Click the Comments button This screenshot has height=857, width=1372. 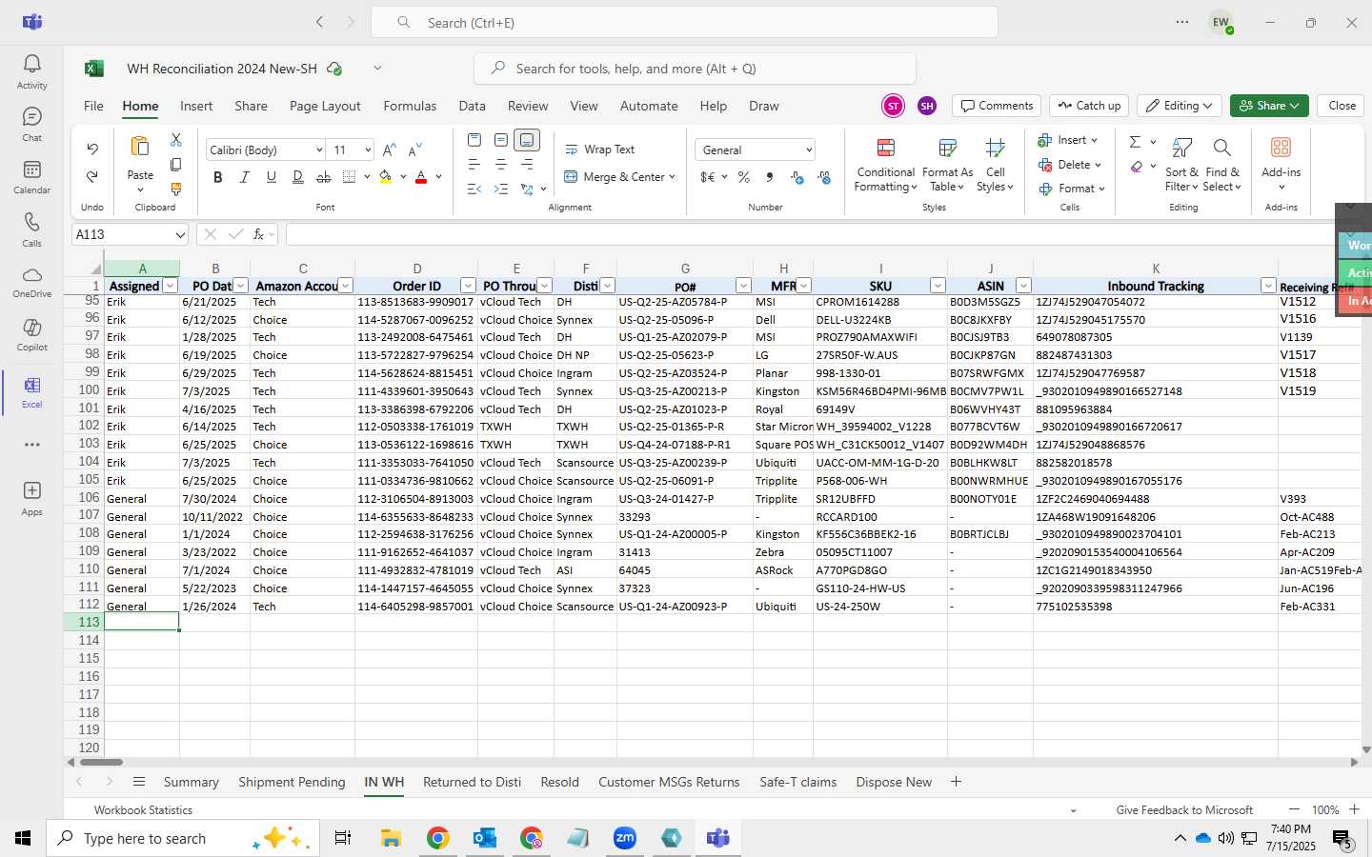click(x=997, y=106)
